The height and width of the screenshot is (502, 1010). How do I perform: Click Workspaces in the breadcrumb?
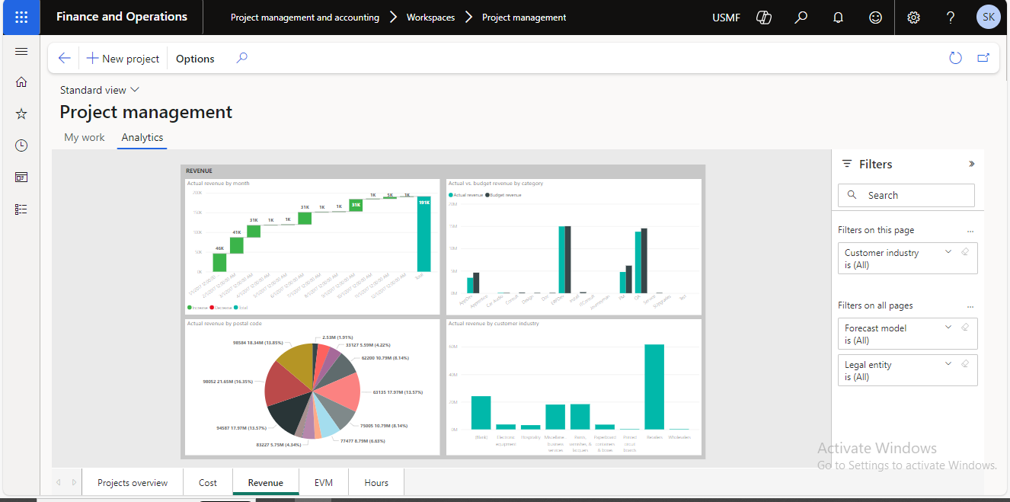coord(430,18)
